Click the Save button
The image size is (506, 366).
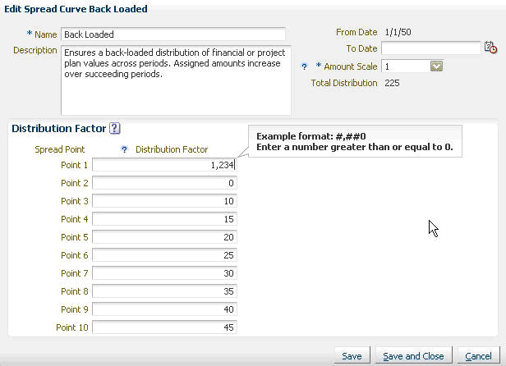tap(352, 356)
